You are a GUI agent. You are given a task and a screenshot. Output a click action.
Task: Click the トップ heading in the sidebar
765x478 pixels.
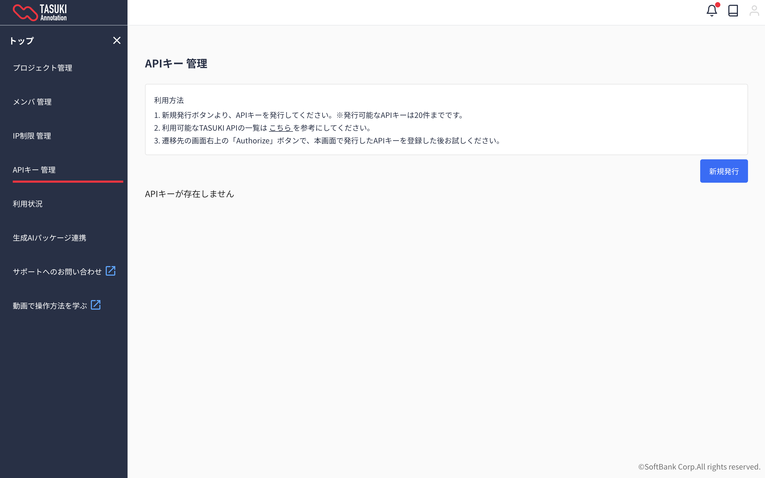22,40
